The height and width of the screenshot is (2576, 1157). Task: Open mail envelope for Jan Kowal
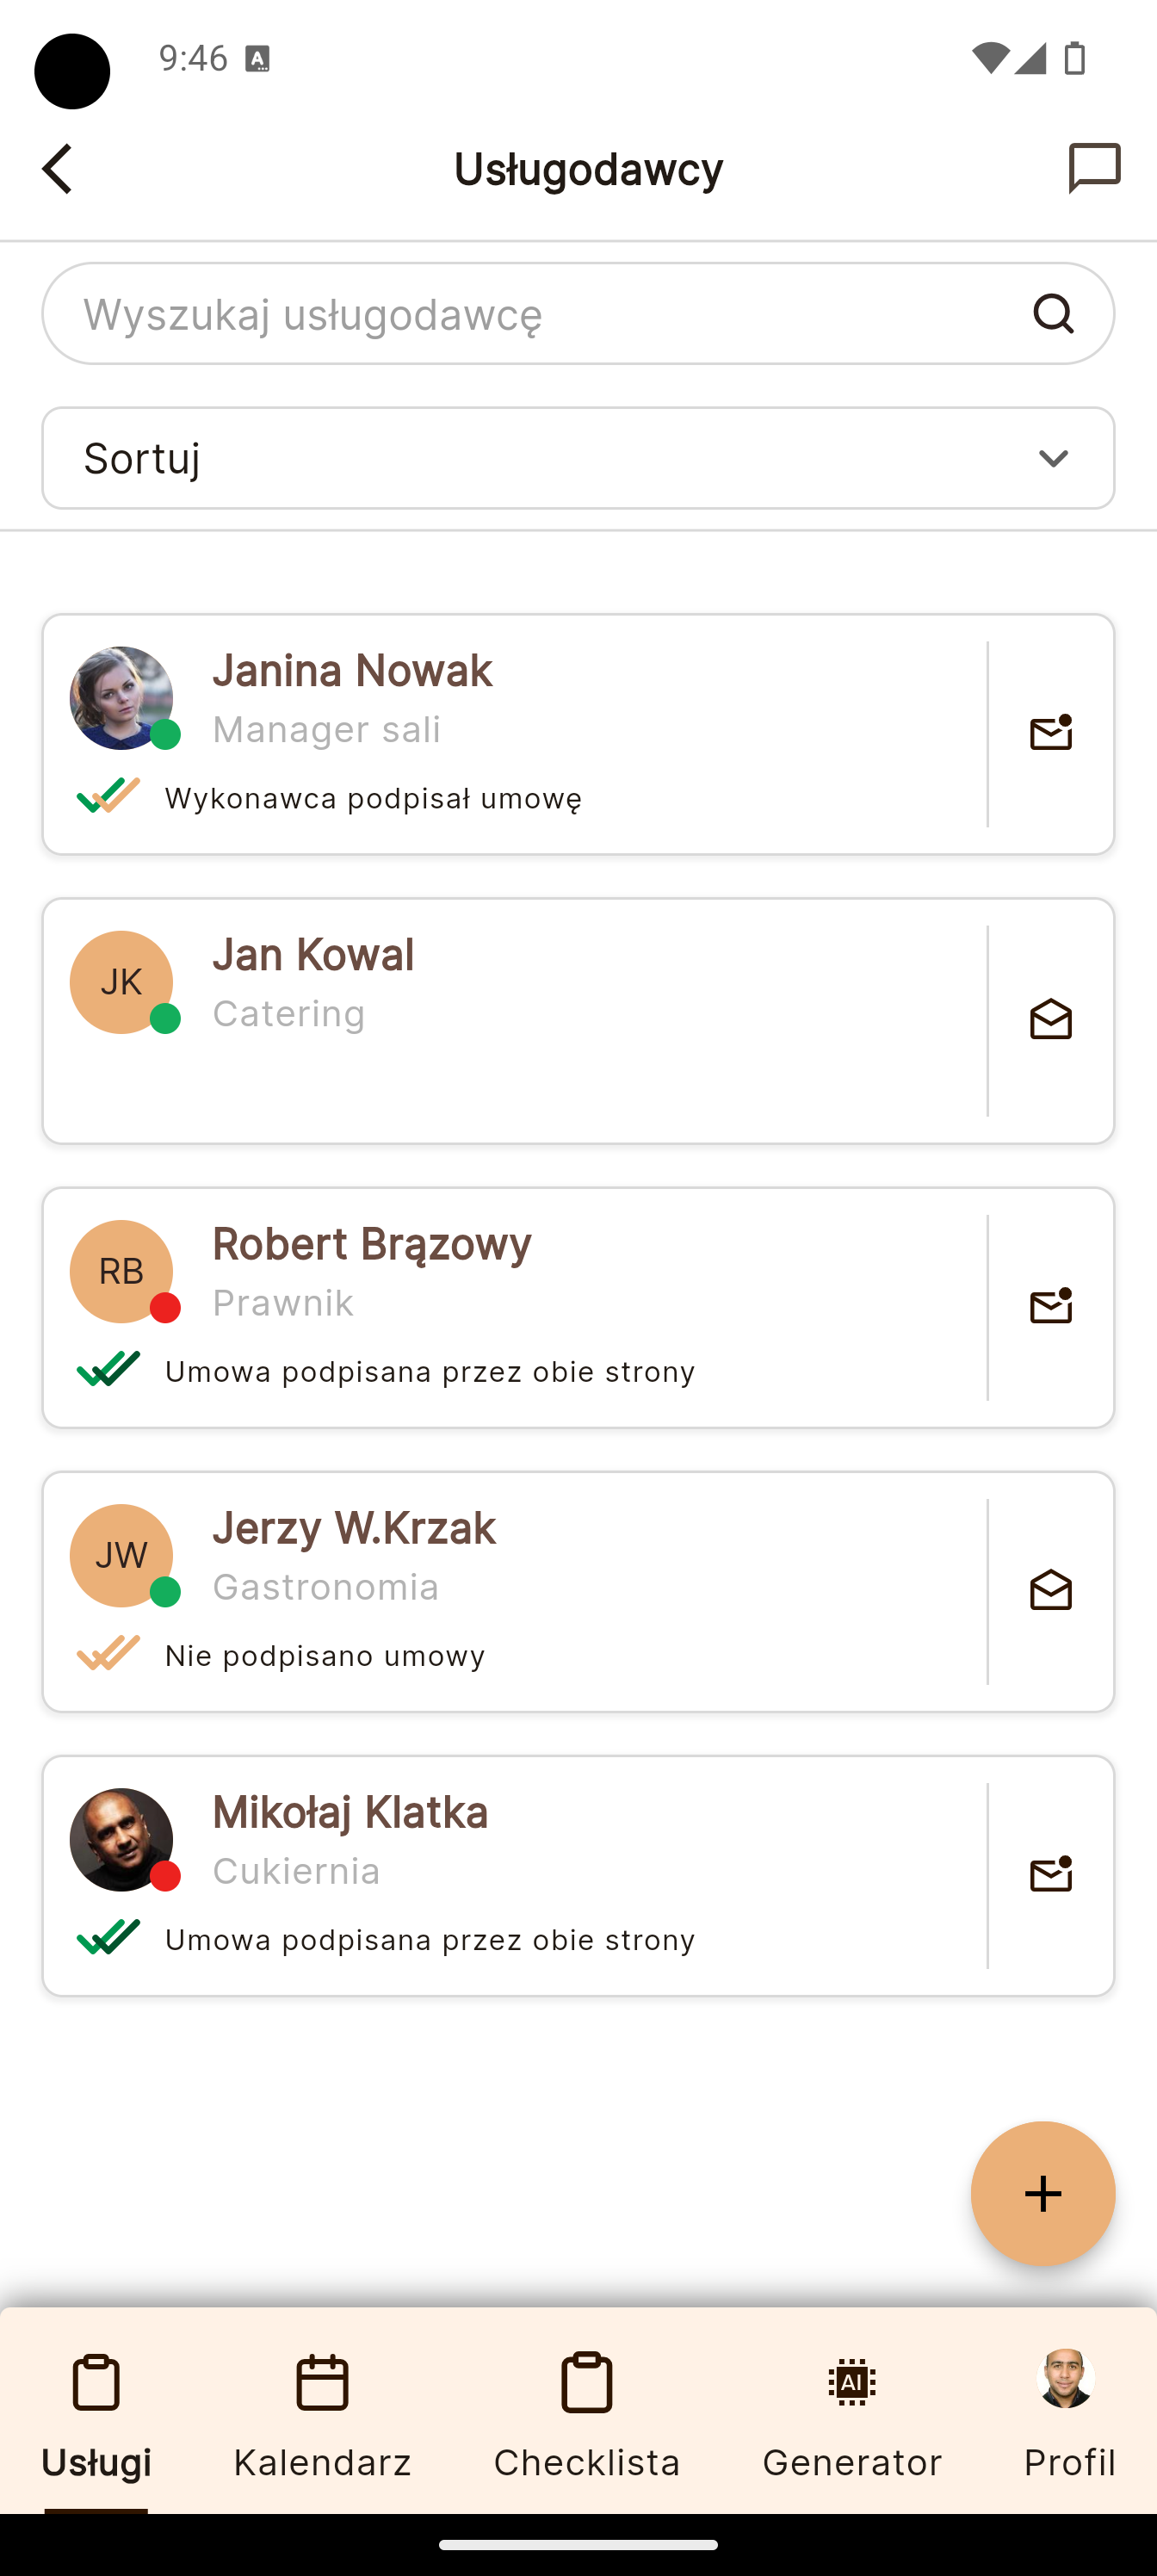1050,1020
